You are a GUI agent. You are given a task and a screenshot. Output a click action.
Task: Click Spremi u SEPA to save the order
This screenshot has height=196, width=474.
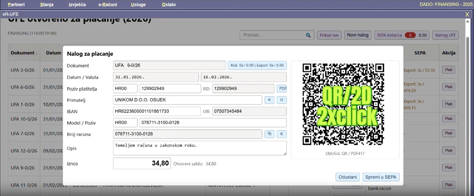point(381,177)
